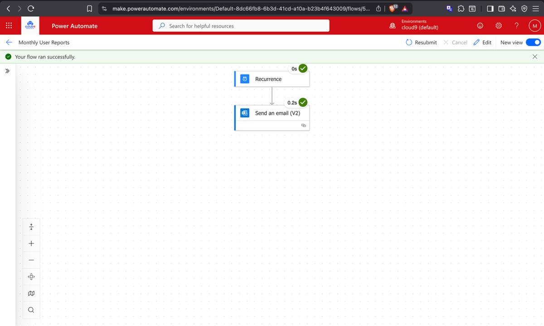Viewport: 544px width, 326px height.
Task: Click the Cloud9 logo icon
Action: [30, 26]
